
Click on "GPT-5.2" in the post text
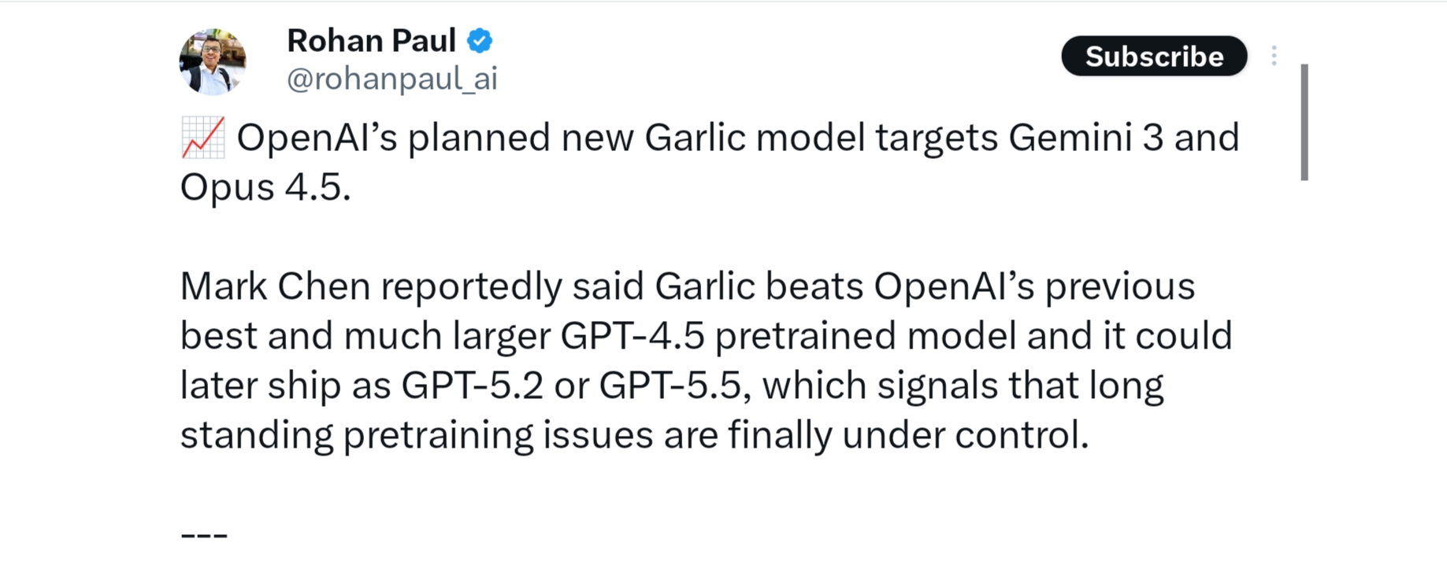click(472, 386)
